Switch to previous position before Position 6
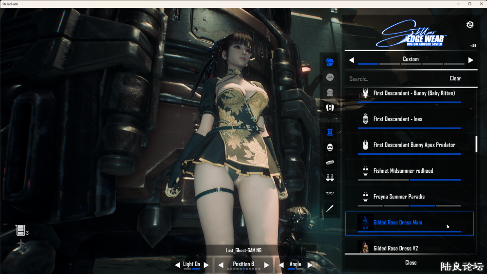 click(x=221, y=265)
